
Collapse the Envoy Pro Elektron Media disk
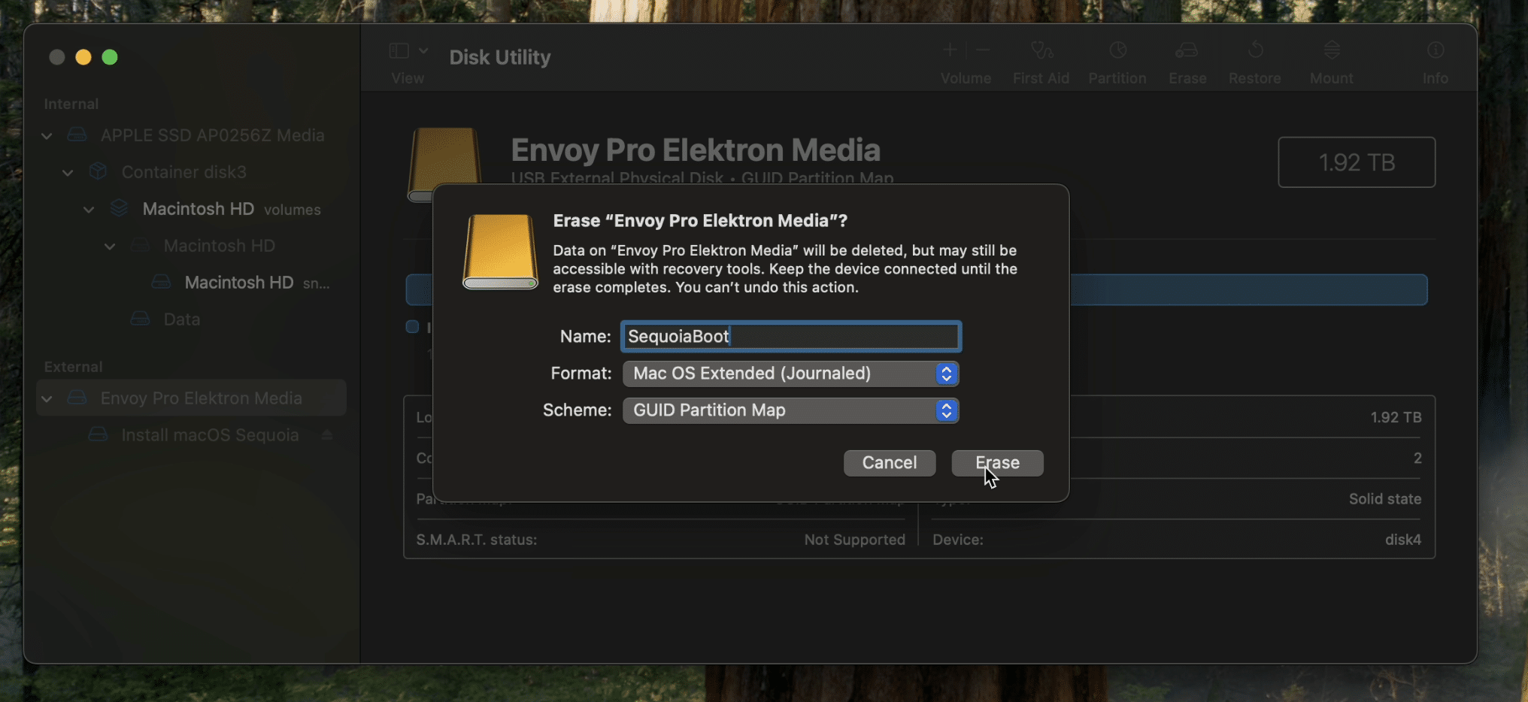click(47, 398)
